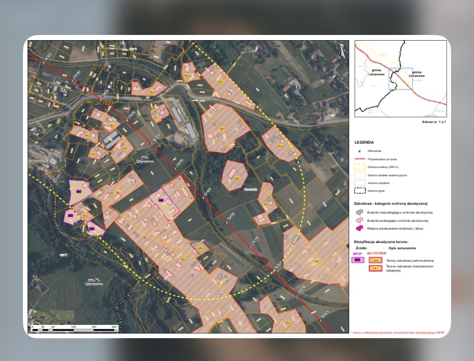Viewport: 474px width, 361px height.
Task: Click the red footnote text below legend
Action: click(400, 332)
